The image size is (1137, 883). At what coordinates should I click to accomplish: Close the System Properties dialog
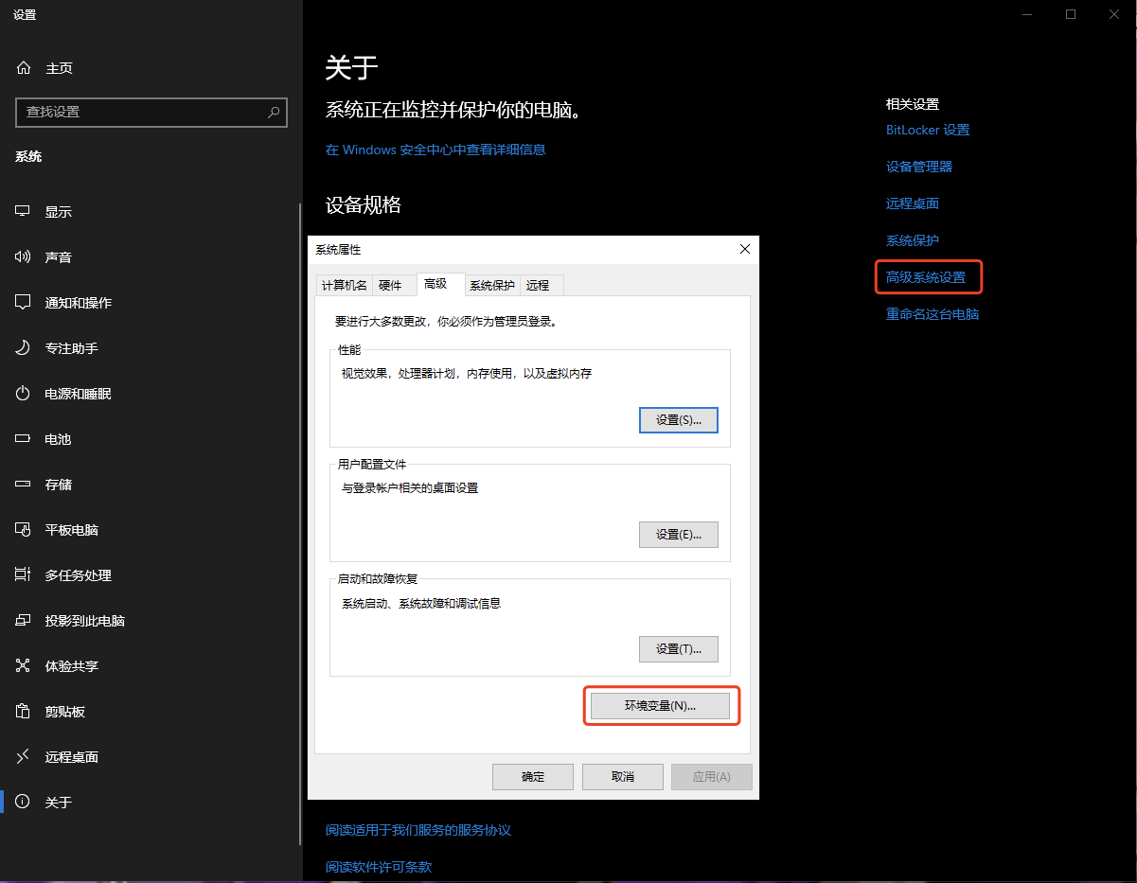click(744, 249)
